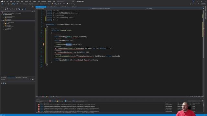Viewport: 207px width, 116px height.
Task: Open the Help menu
Action: coord(54,1)
